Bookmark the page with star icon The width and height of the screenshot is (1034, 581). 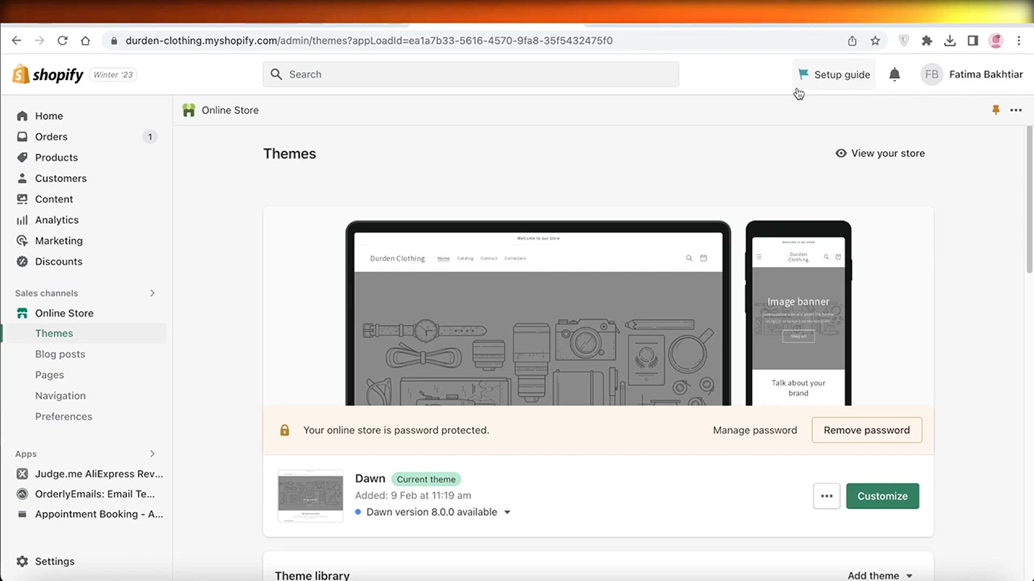875,40
